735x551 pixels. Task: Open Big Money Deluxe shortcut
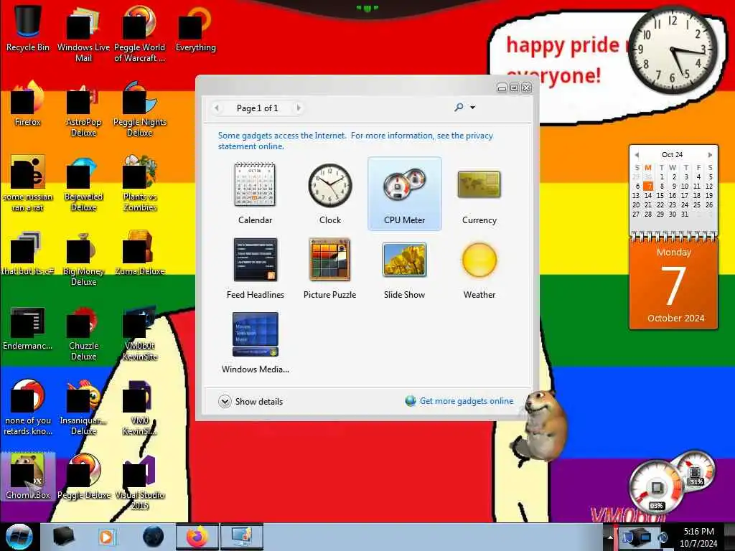click(83, 258)
